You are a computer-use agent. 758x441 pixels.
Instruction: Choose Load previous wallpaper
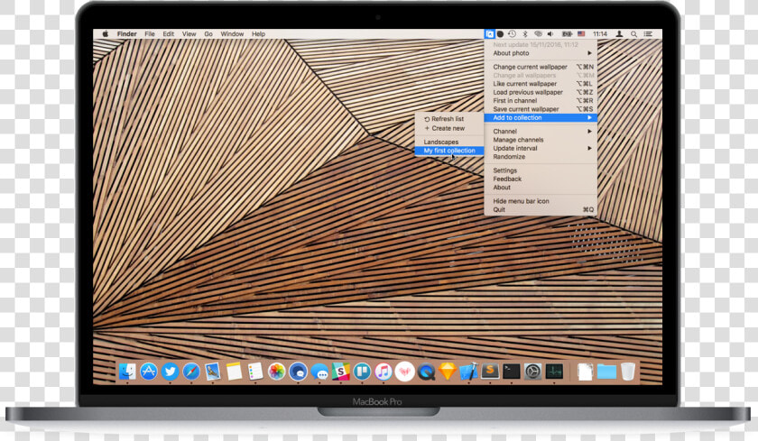(541, 92)
